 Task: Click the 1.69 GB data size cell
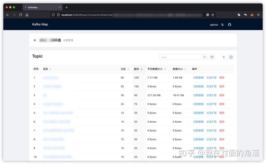[x=177, y=78]
